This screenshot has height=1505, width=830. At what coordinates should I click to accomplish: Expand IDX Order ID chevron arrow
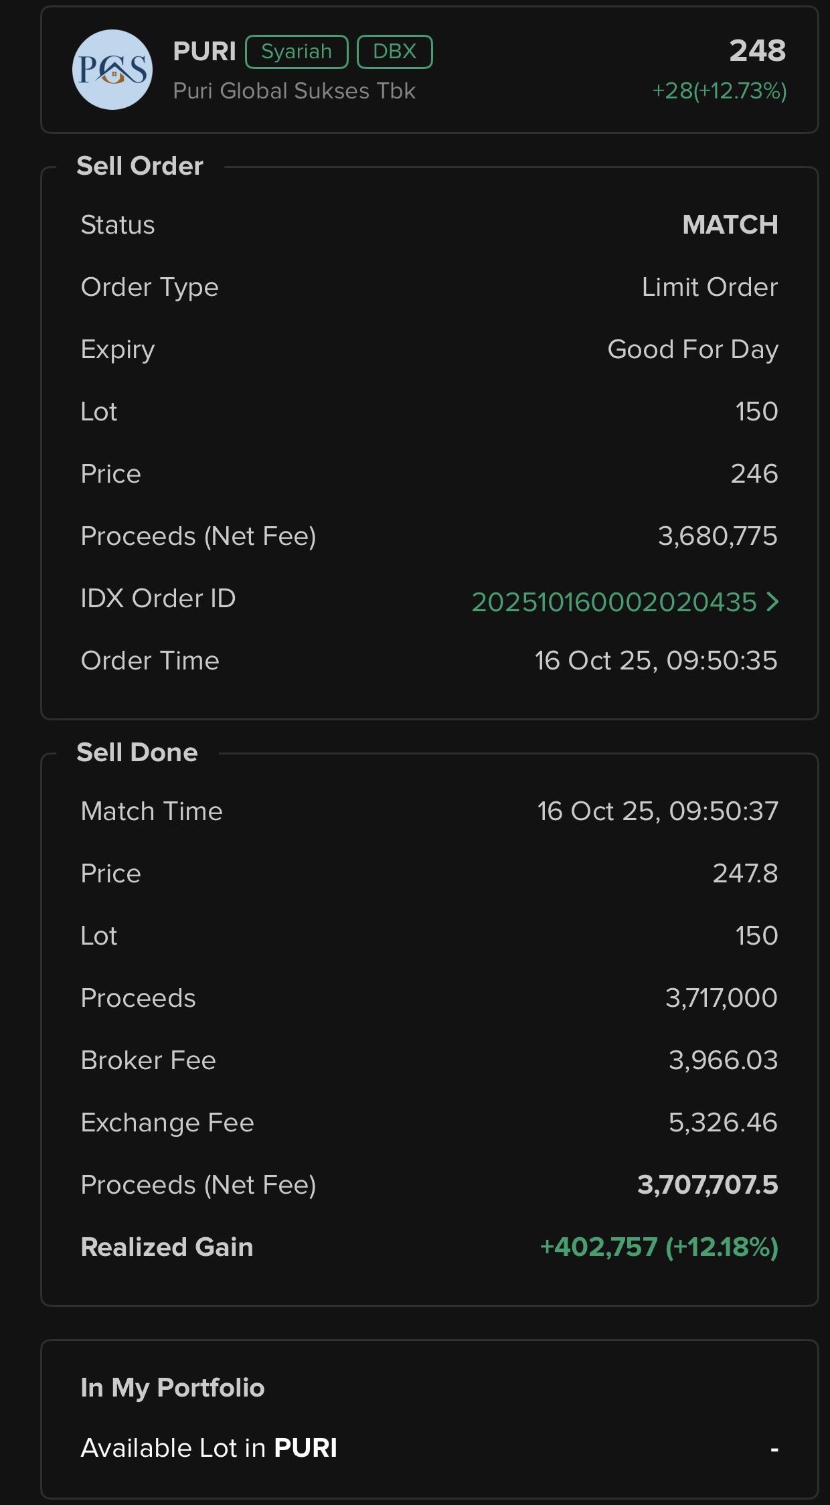pyautogui.click(x=772, y=602)
